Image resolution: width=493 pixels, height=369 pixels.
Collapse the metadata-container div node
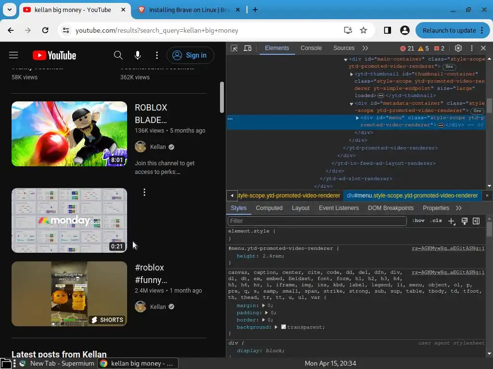coord(351,104)
